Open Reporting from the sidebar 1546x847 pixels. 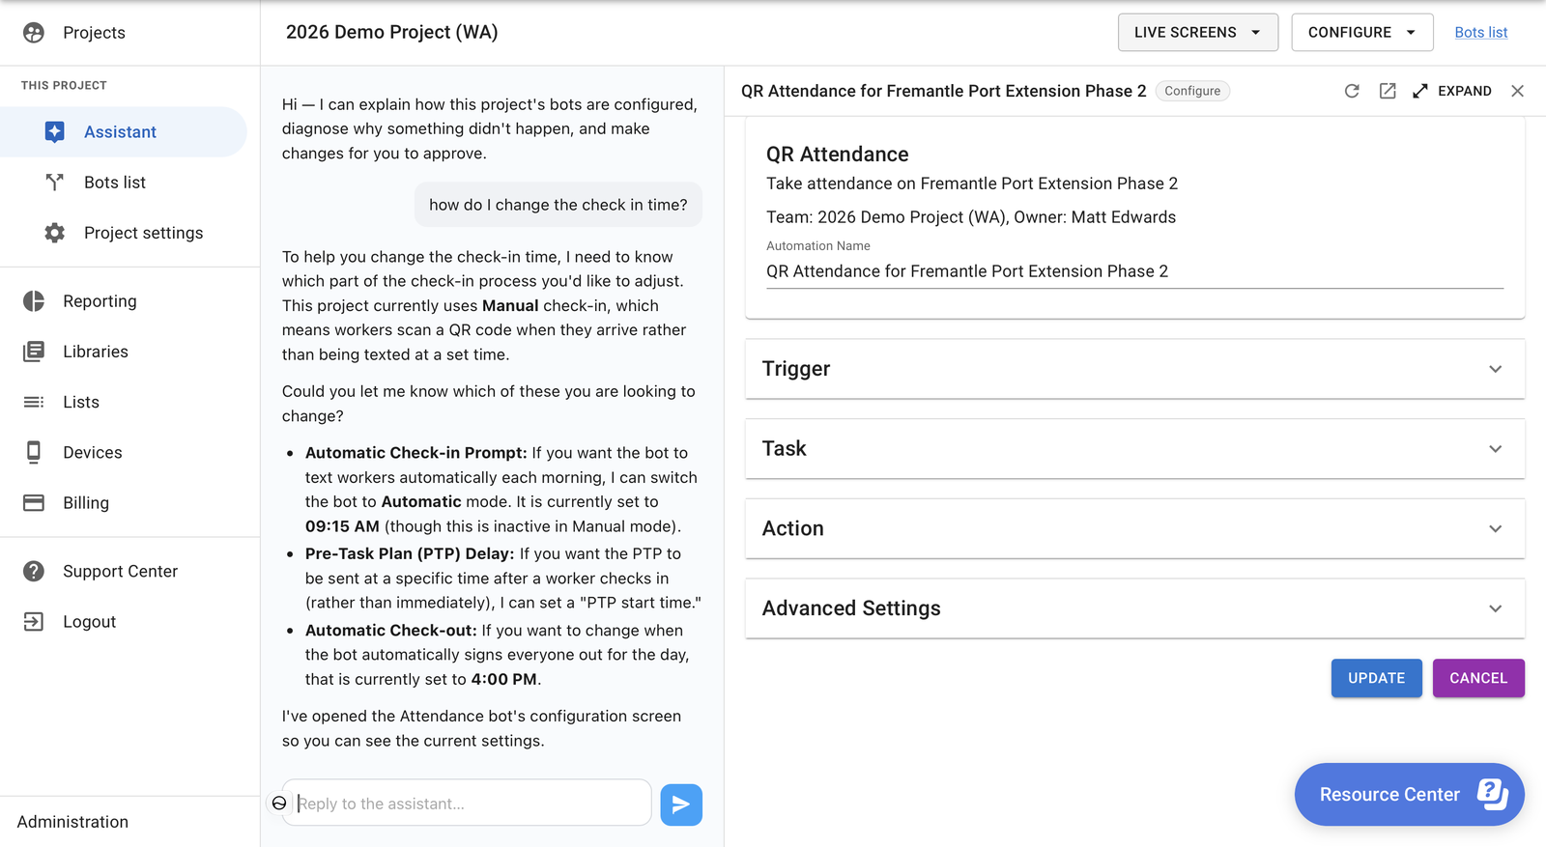129,301
